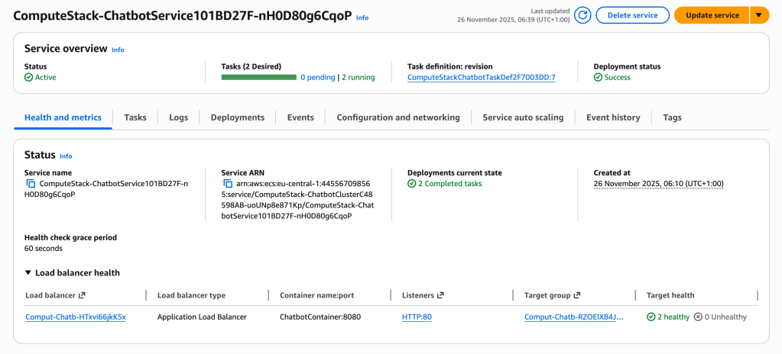Open task definition ComputeStackChatbotTaskDef link
Viewport: 782px width, 354px height.
click(x=481, y=77)
